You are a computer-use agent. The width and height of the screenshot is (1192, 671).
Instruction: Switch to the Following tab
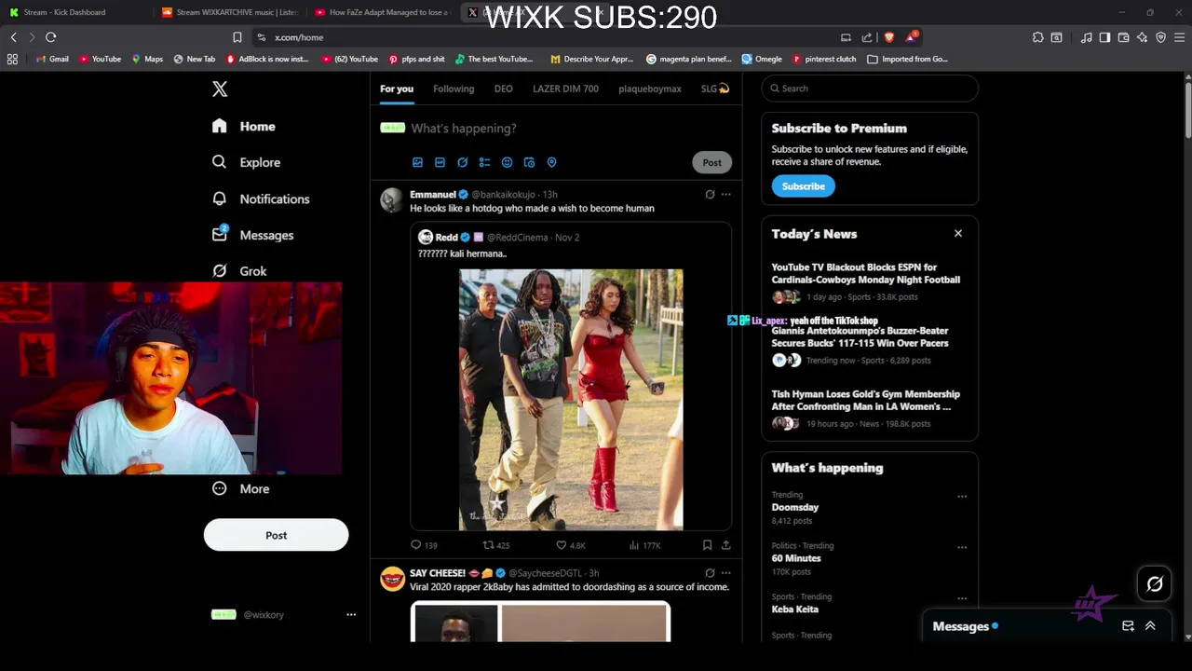(x=454, y=89)
